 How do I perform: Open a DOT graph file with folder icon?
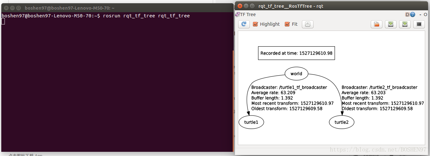pyautogui.click(x=377, y=24)
